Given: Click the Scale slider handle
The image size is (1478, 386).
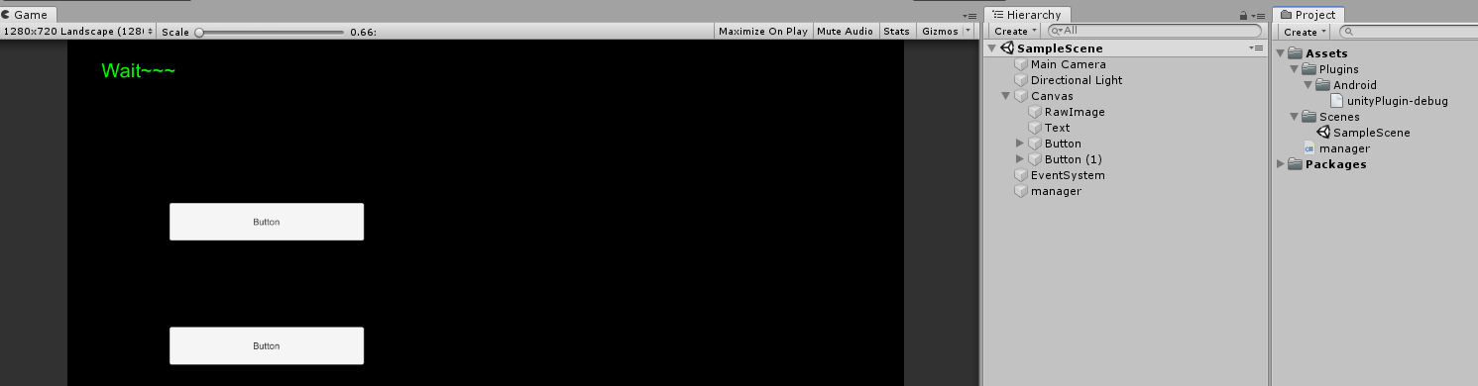Looking at the screenshot, I should coord(199,32).
